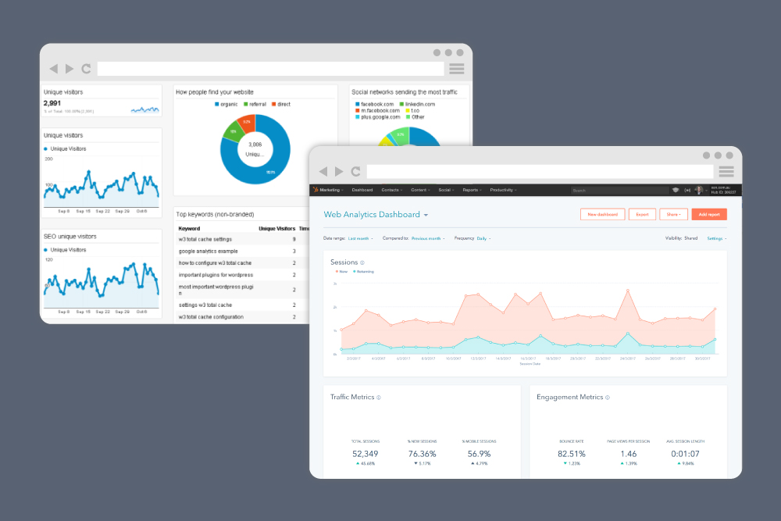The image size is (781, 521).
Task: Click the info icon next to Sessions
Action: click(362, 262)
